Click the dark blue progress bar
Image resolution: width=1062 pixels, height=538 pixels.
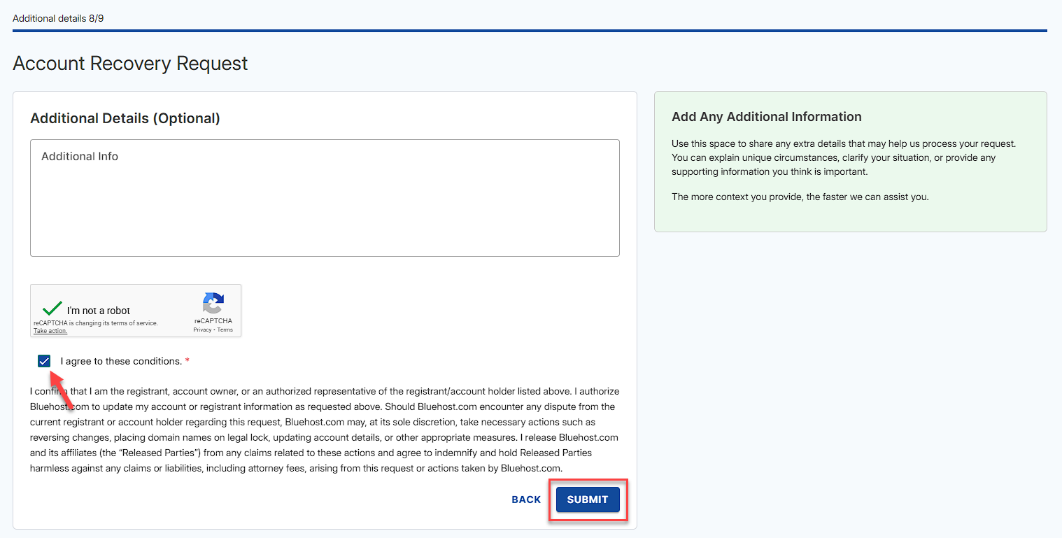[530, 29]
